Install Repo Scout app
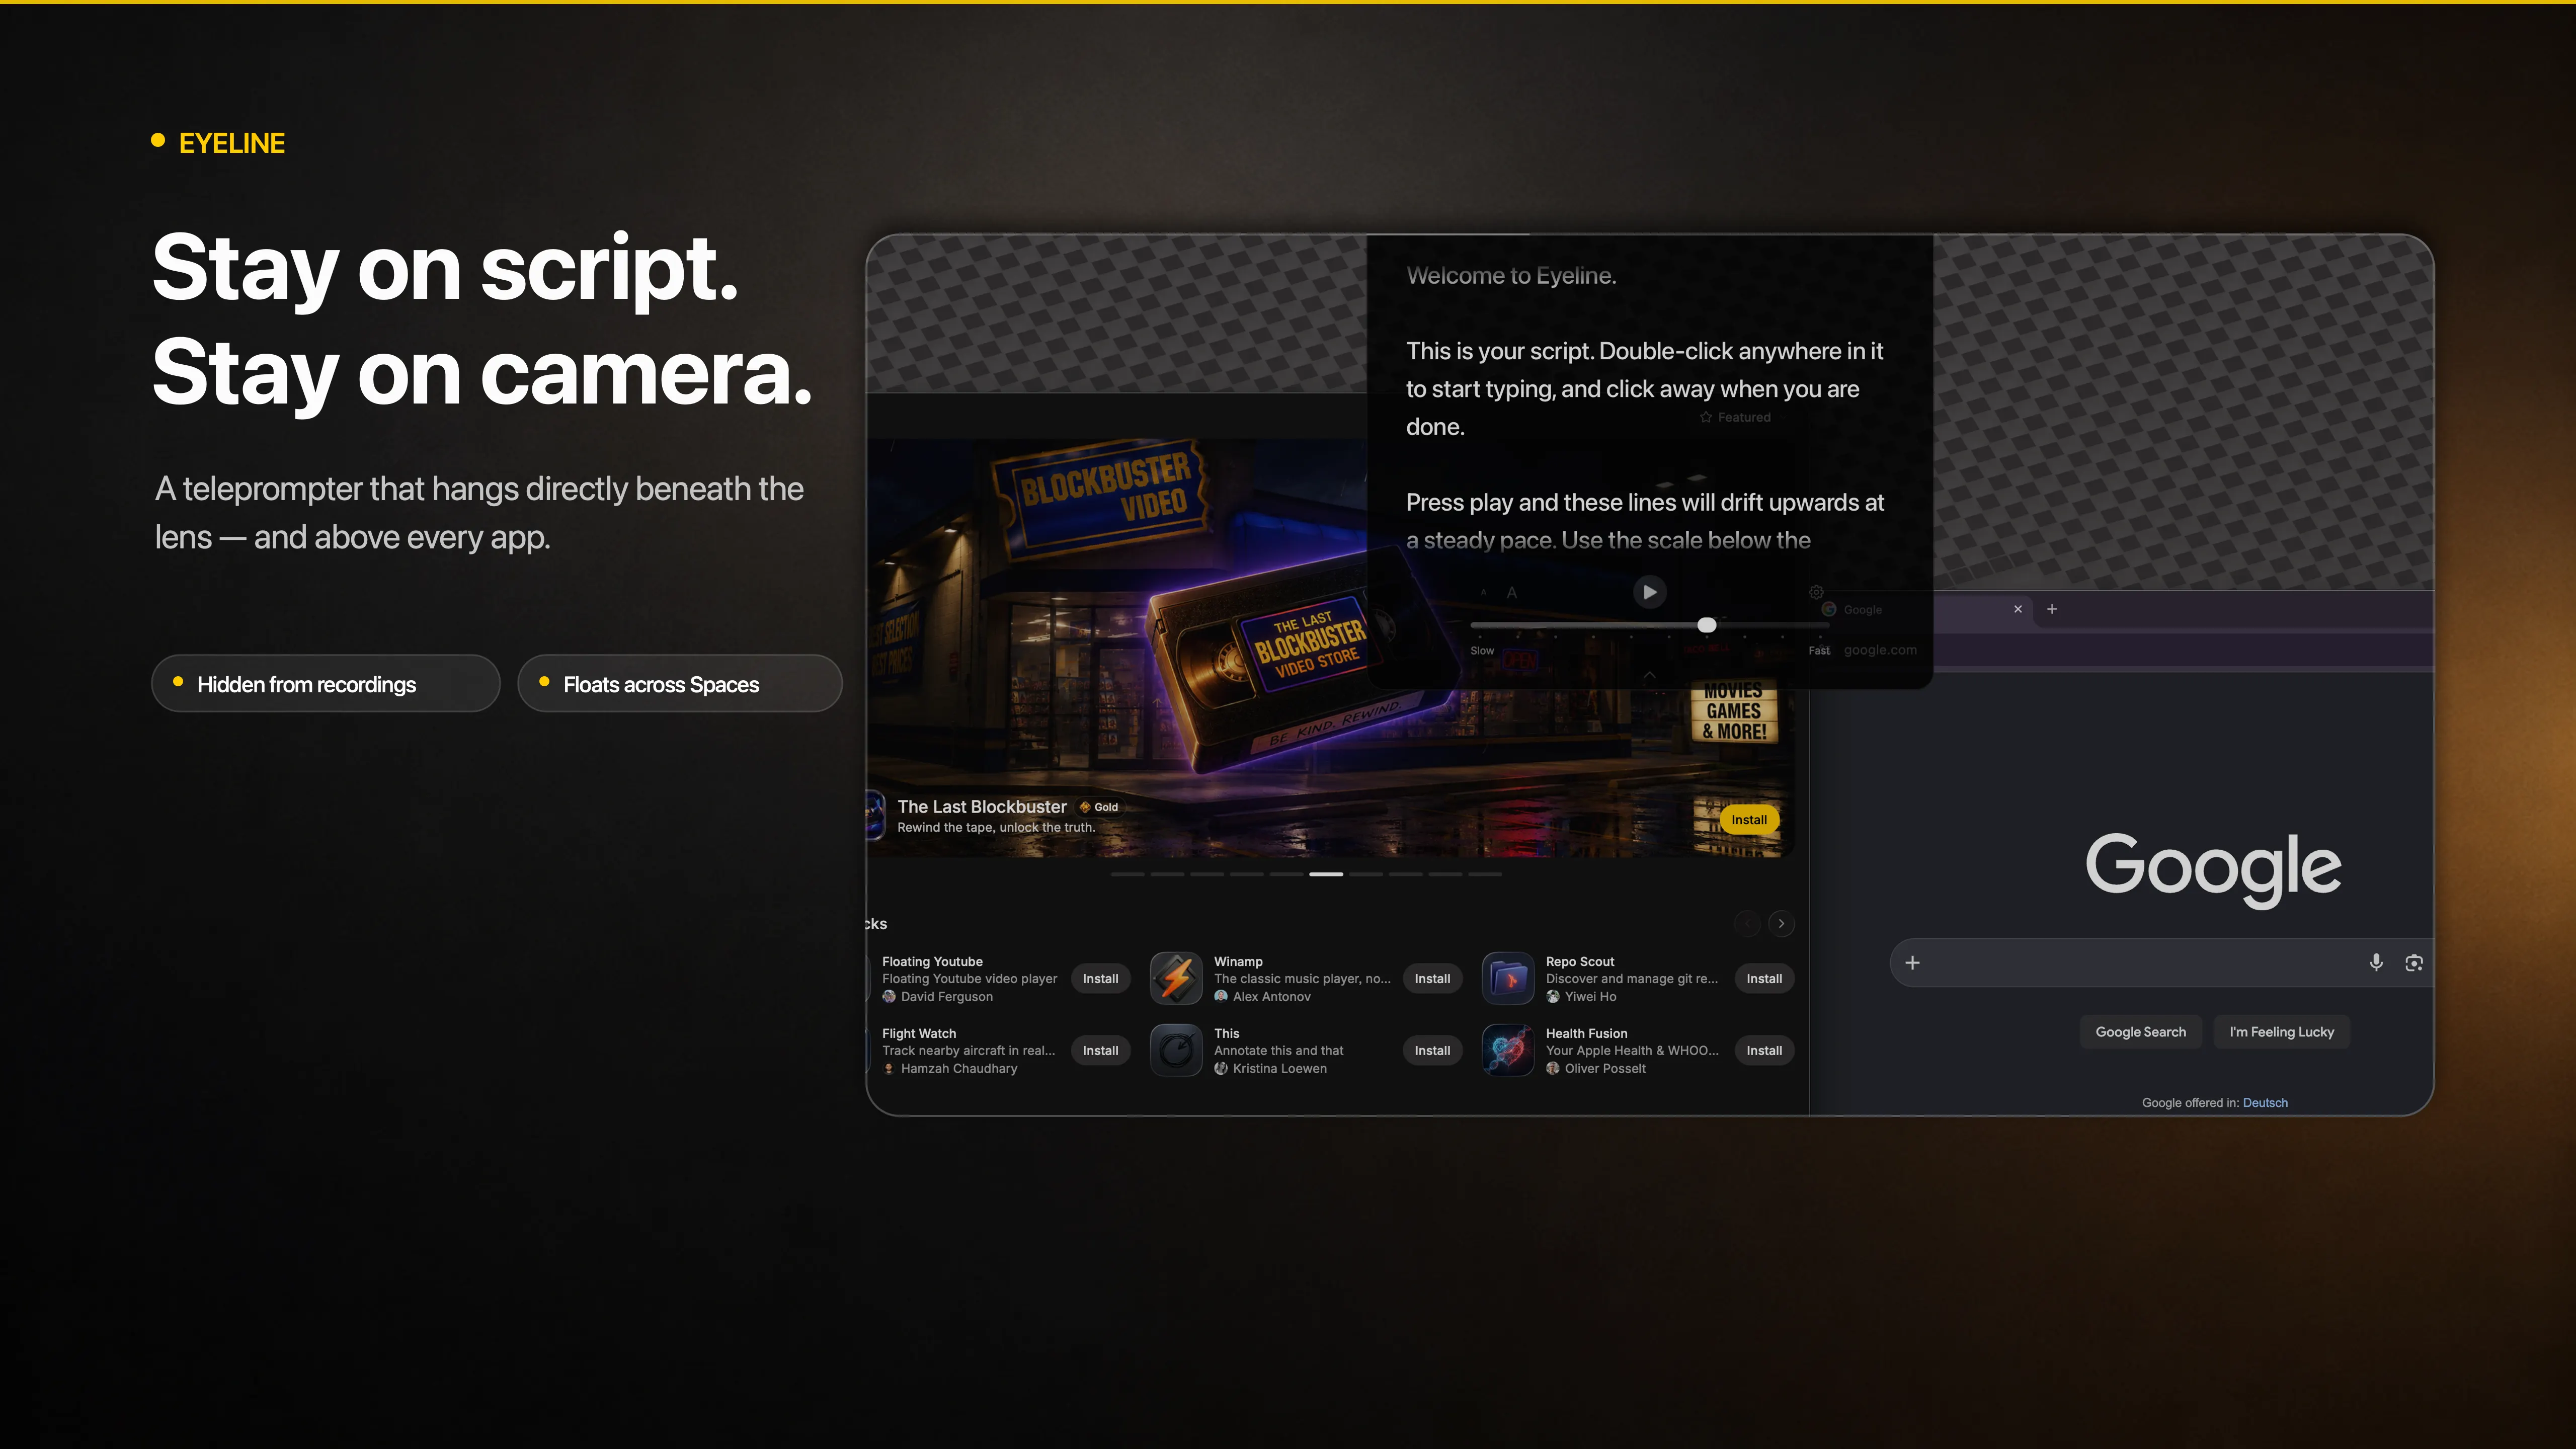 pos(1764,979)
